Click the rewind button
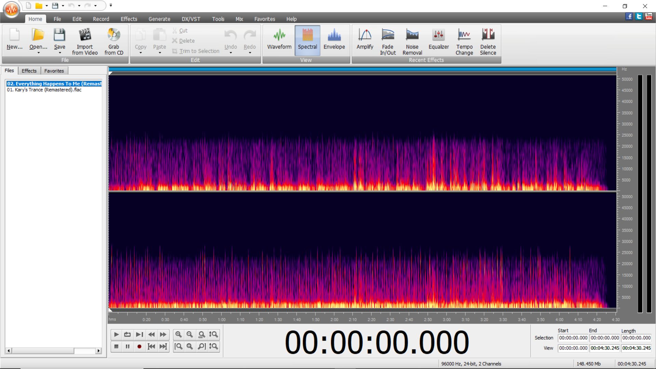Screen dimensions: 656x369 [x=151, y=334]
